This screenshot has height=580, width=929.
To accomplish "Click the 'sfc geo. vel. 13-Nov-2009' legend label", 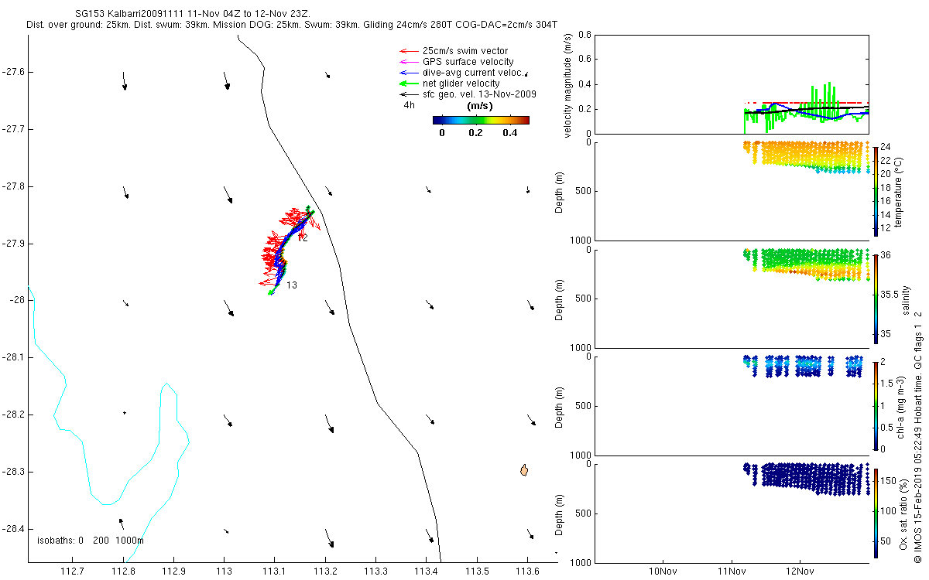I will coord(479,94).
